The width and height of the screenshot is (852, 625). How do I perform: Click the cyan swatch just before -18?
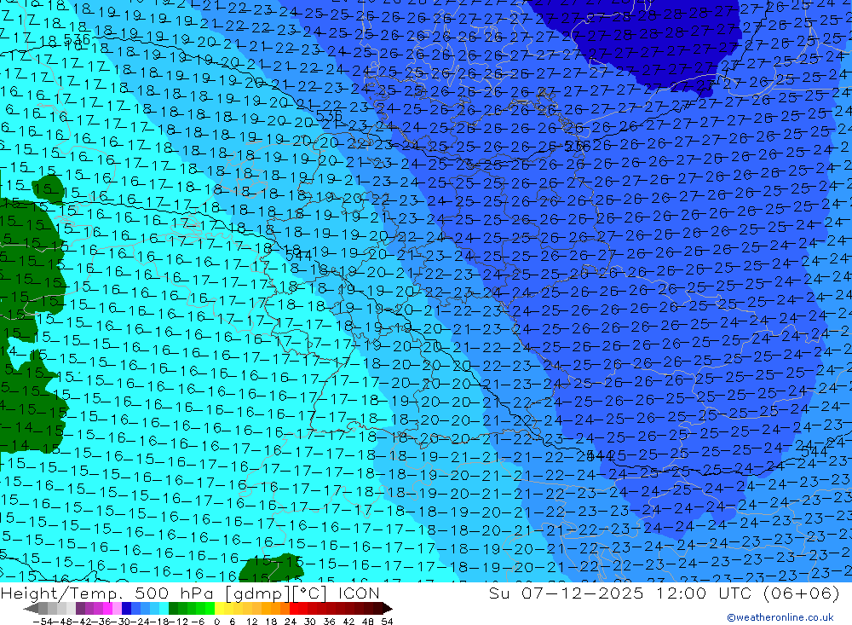click(164, 608)
